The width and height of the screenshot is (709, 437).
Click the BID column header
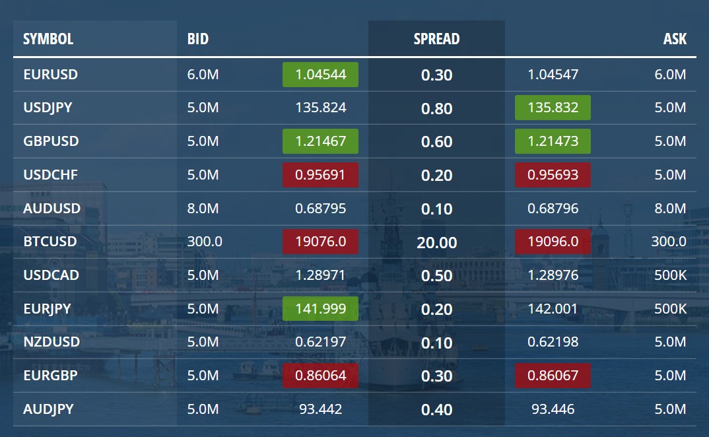point(197,39)
